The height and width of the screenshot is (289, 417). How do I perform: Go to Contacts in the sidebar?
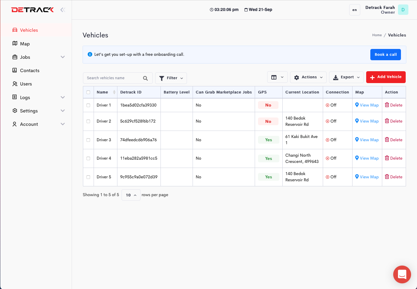tap(29, 71)
